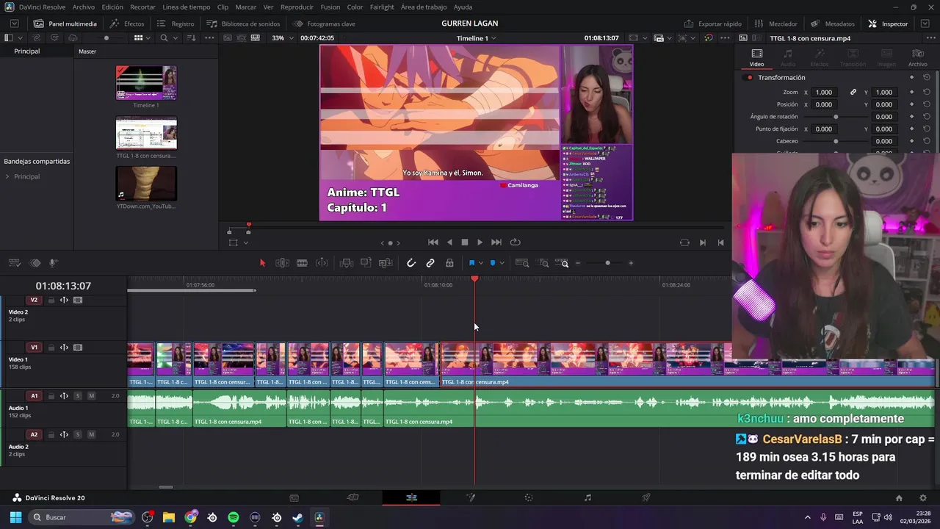
Task: Switch to the inspector Archivo tab
Action: (918, 58)
